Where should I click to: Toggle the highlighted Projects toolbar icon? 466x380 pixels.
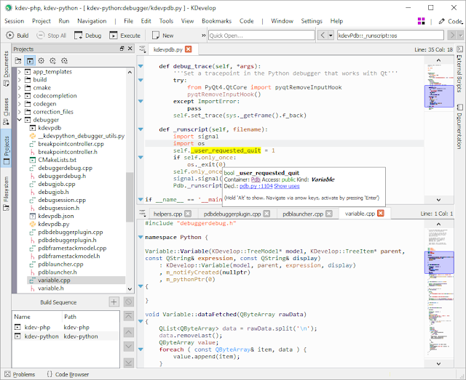click(30, 61)
